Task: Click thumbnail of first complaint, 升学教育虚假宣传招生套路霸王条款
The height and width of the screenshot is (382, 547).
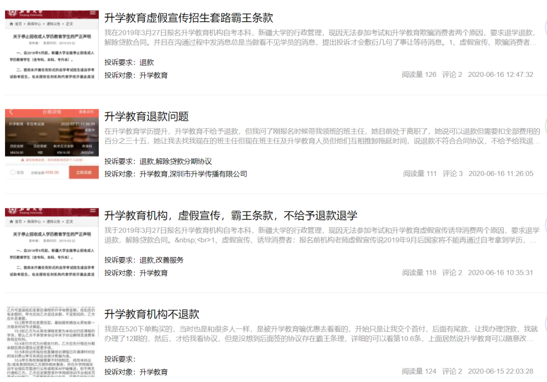Action: coord(52,46)
